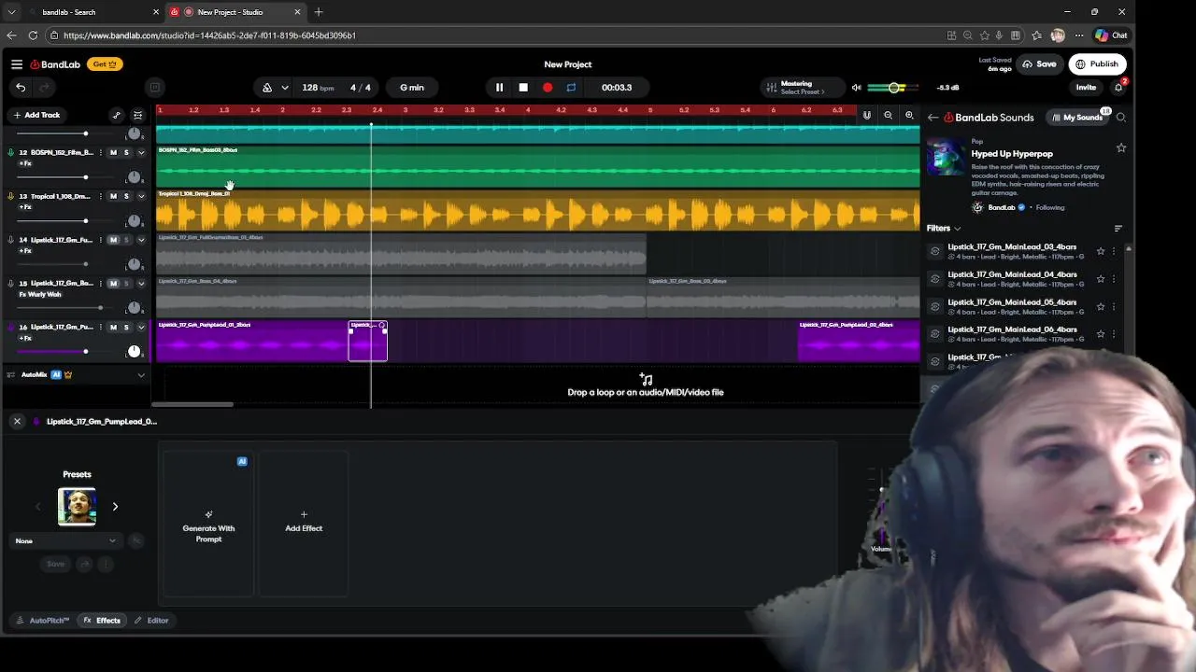
Task: Open track view settings next to Add Track
Action: [137, 115]
